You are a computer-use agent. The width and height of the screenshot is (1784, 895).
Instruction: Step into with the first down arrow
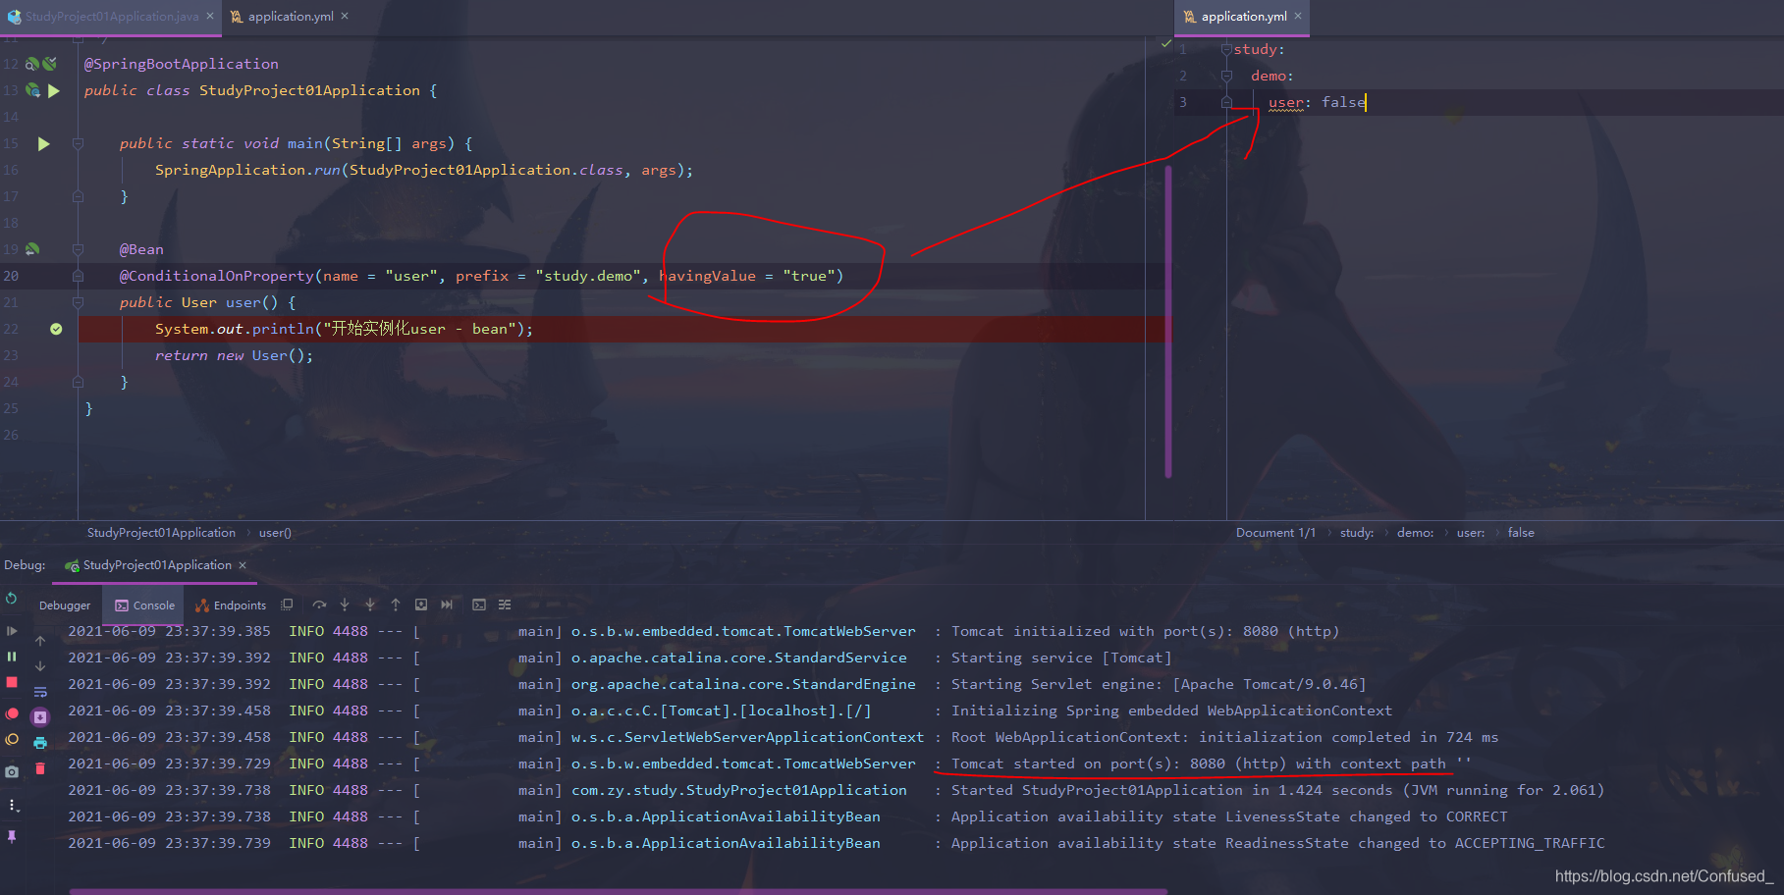pos(345,605)
